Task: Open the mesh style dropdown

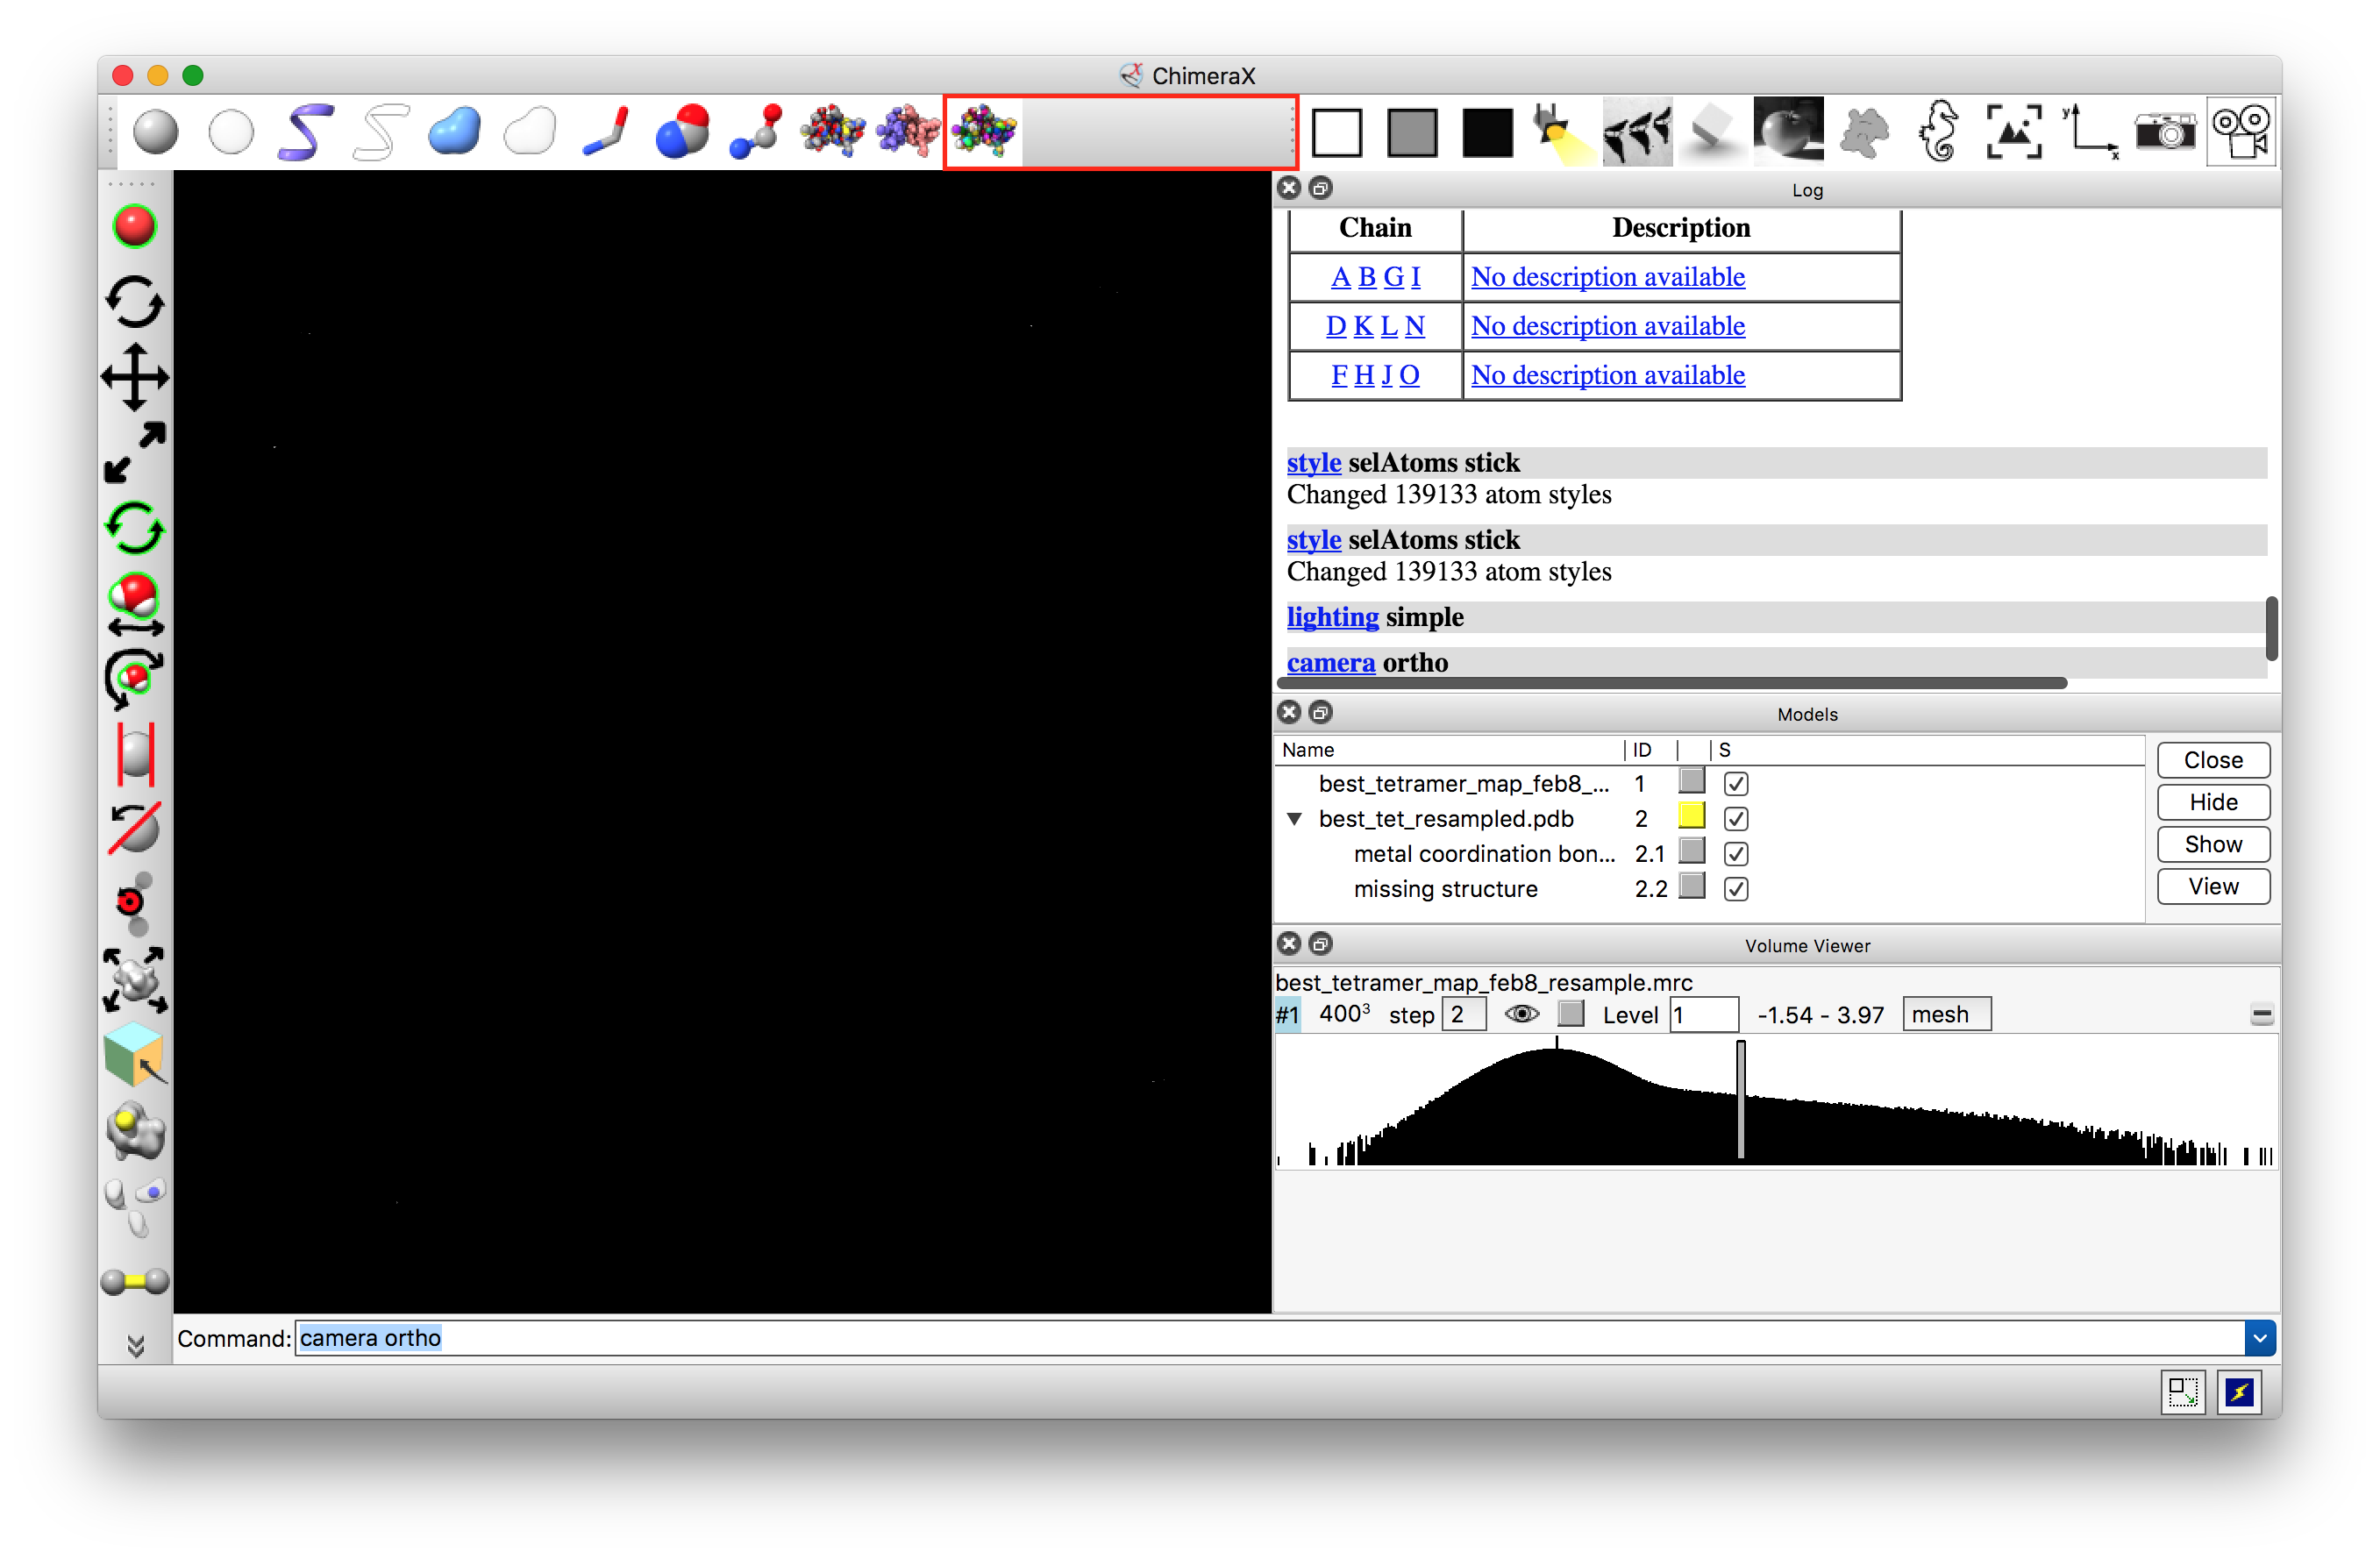Action: 1945,1014
